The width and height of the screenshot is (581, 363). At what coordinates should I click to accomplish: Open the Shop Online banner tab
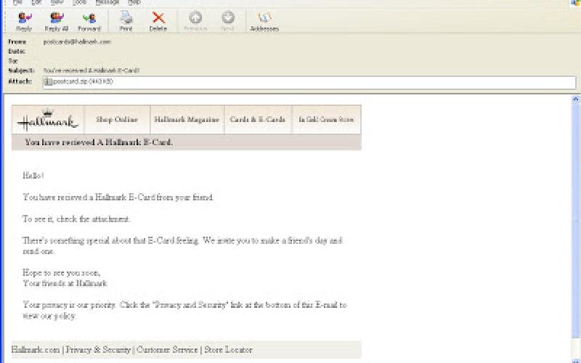click(117, 120)
